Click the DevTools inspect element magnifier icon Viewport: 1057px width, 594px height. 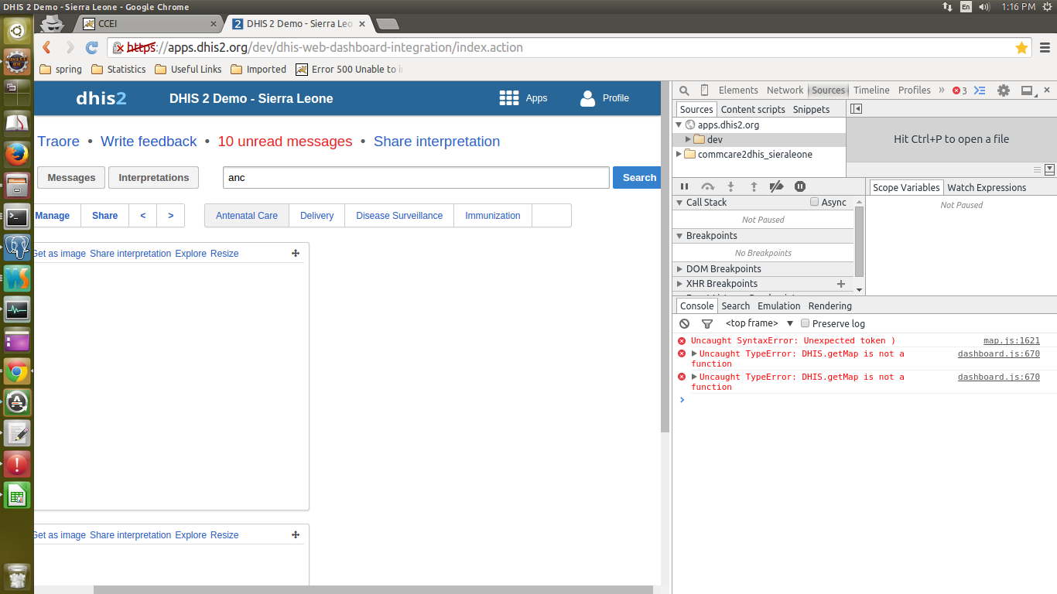point(684,90)
